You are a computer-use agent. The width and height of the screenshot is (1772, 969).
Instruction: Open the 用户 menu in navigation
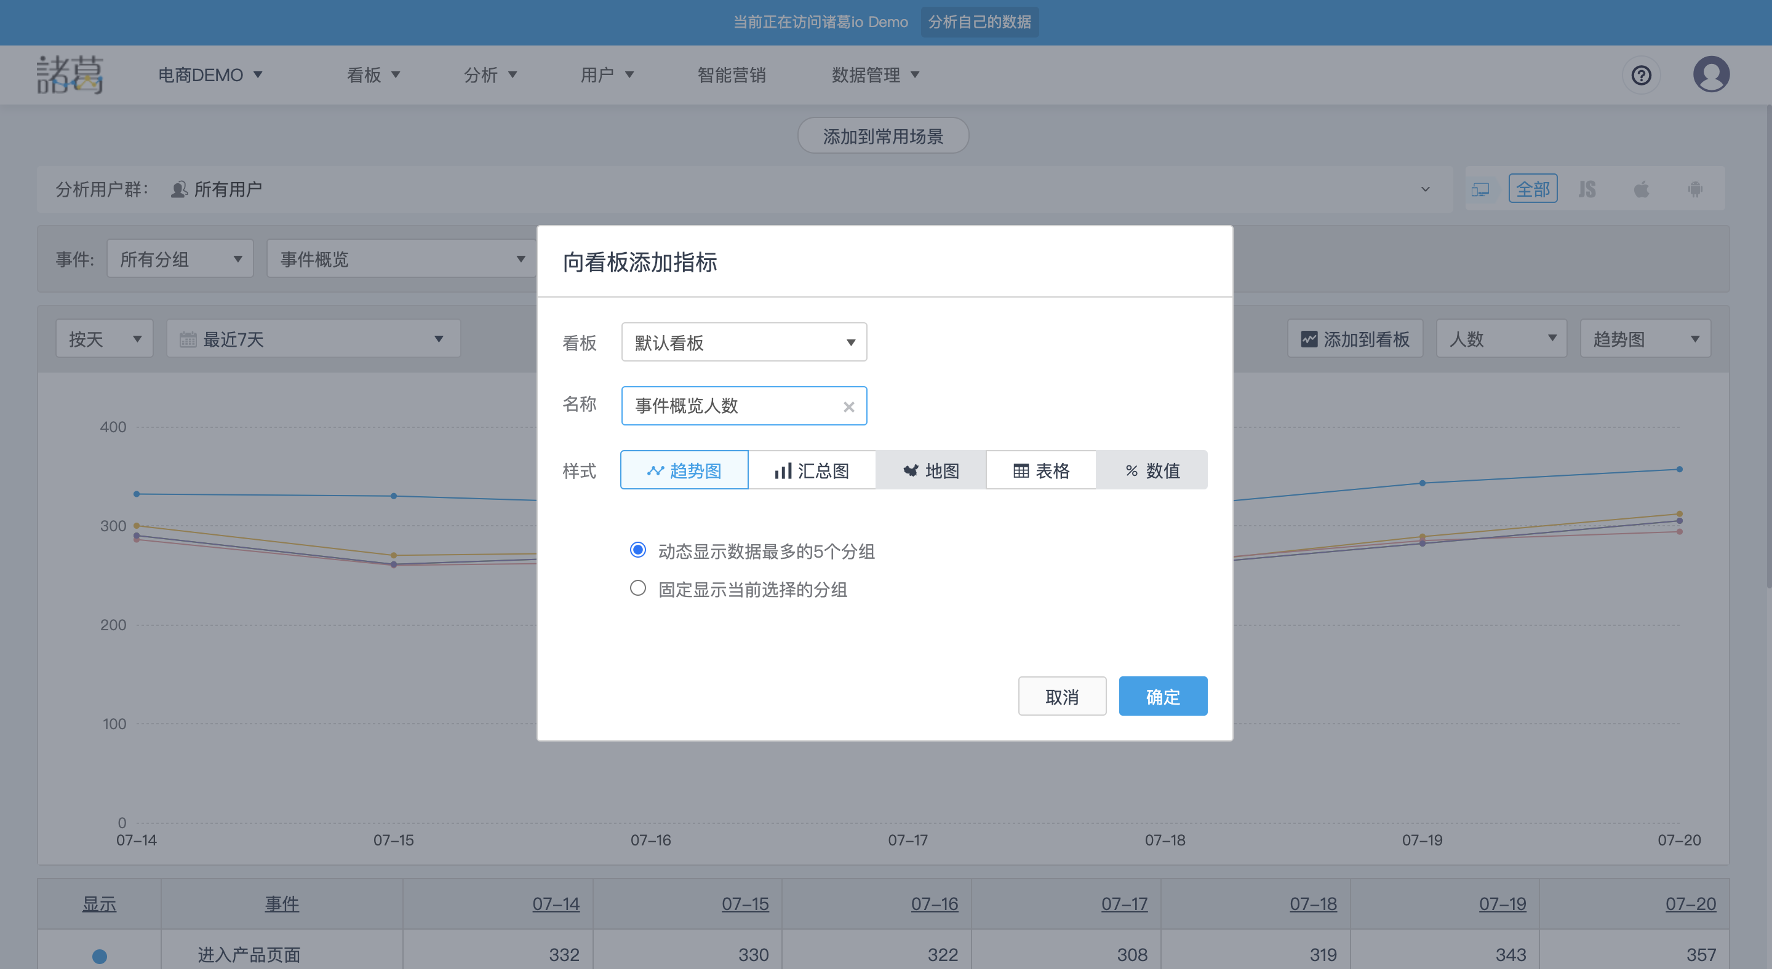(x=607, y=75)
